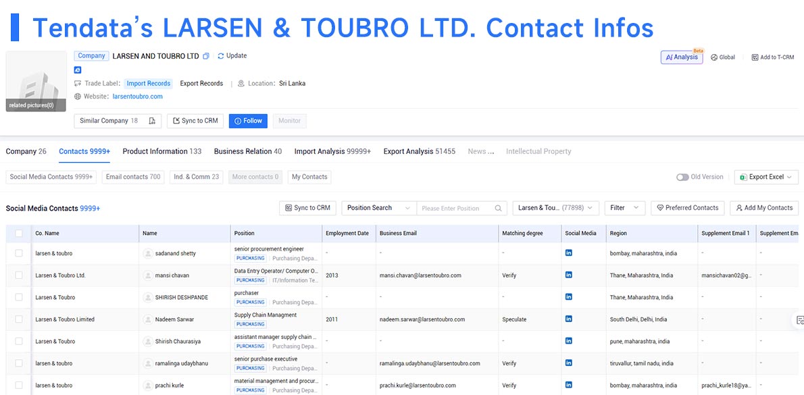Click Sync to CRM beside Follow button
The height and width of the screenshot is (395, 804).
(x=195, y=121)
